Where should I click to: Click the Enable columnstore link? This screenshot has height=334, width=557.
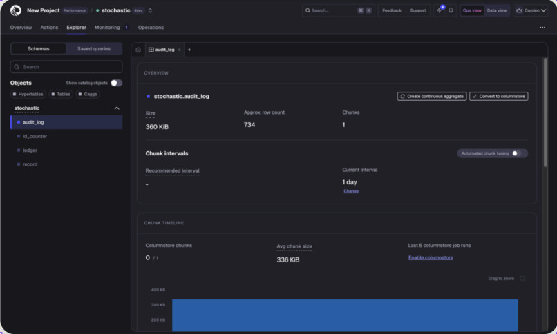click(x=431, y=258)
